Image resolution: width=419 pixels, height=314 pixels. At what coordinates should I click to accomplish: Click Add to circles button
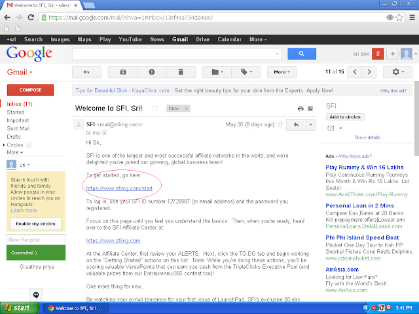[x=345, y=117]
